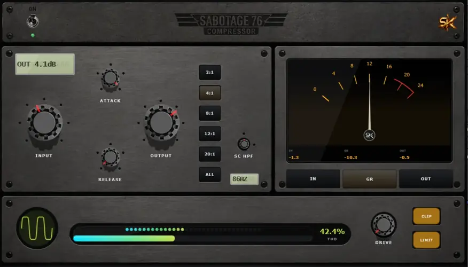Click the DRIVE knob
Viewport: 468px width, 267px height.
point(384,225)
